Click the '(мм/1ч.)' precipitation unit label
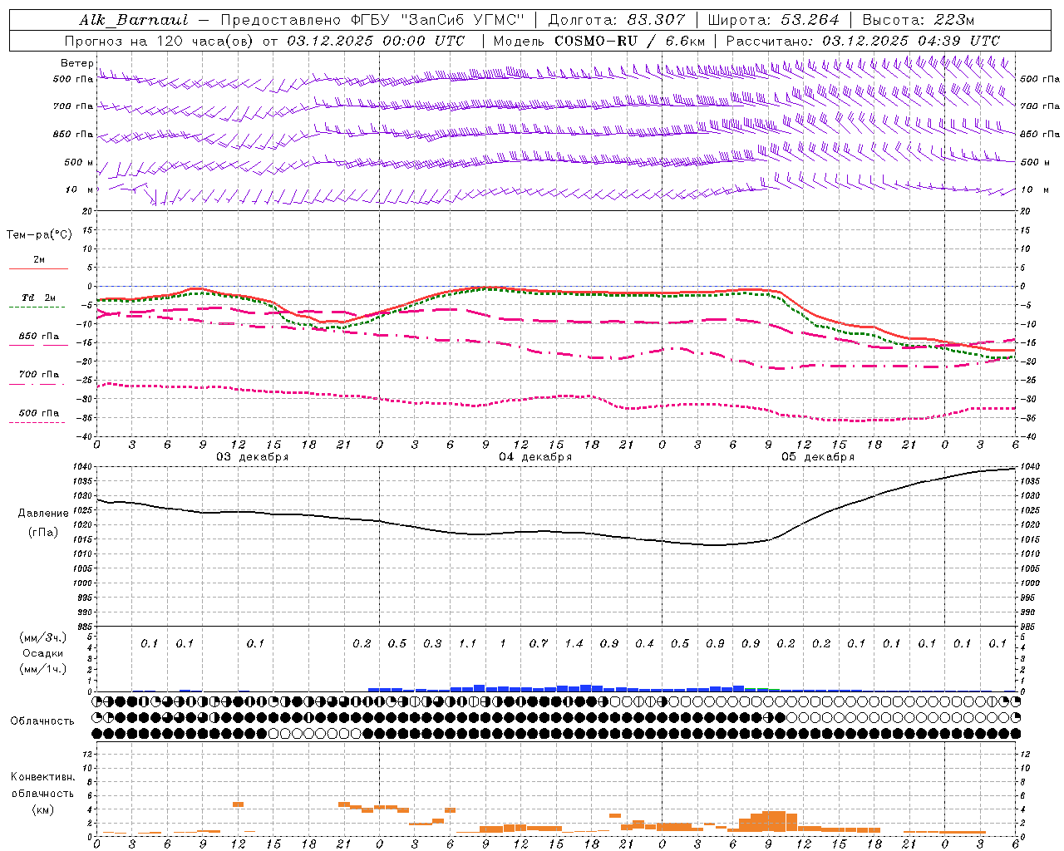The height and width of the screenshot is (851, 1064). tap(42, 669)
